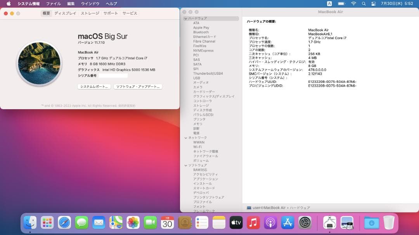Launch the Podcasts app from the Dock

coord(270,223)
